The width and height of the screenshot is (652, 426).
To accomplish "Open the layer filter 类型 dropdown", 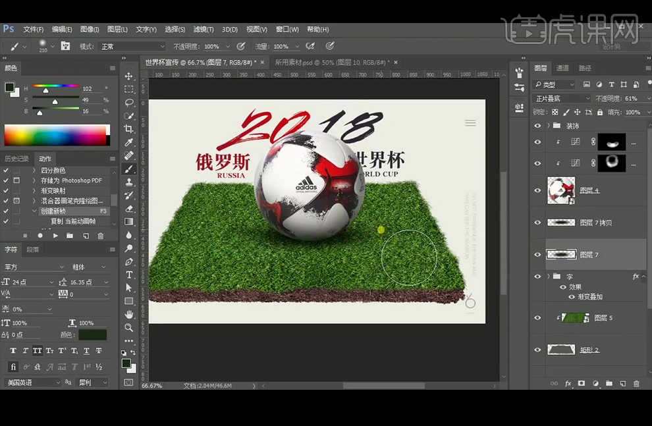I will tap(554, 84).
